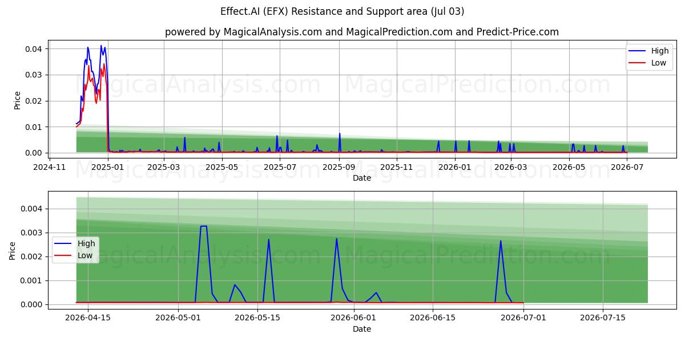
Task: Click the '2026-04-15' date tick label
Action: (87, 317)
